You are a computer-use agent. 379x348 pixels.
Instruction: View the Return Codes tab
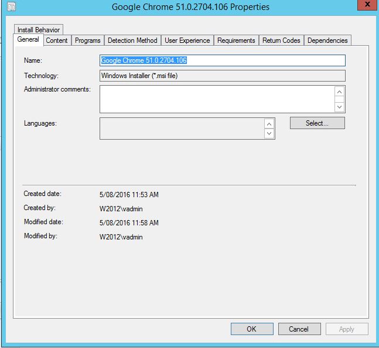click(281, 40)
